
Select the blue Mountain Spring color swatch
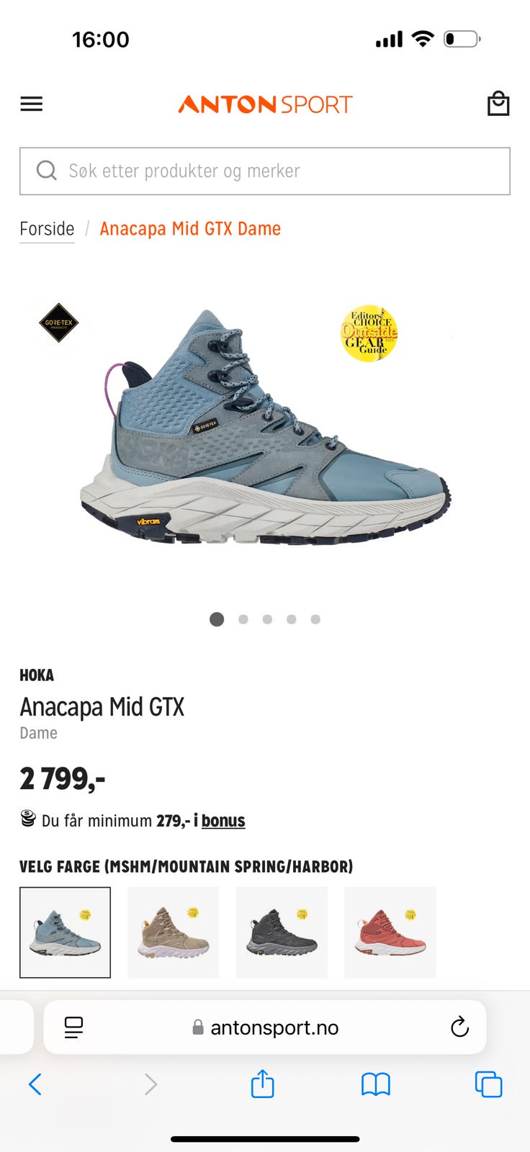(65, 932)
